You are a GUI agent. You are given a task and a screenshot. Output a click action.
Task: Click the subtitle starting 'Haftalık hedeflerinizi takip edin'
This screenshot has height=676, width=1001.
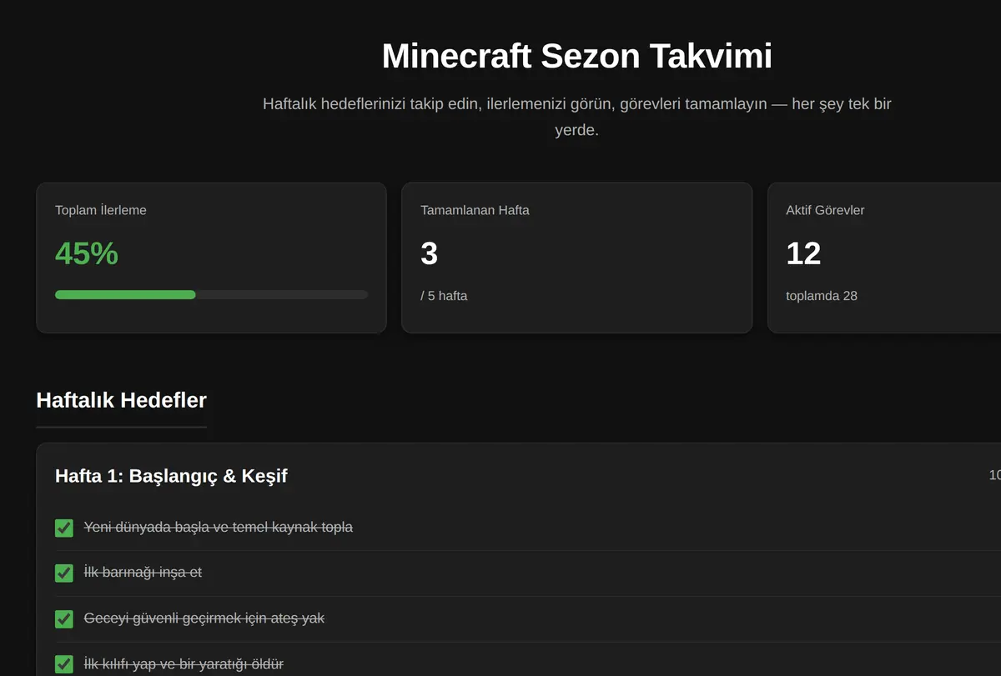point(577,118)
